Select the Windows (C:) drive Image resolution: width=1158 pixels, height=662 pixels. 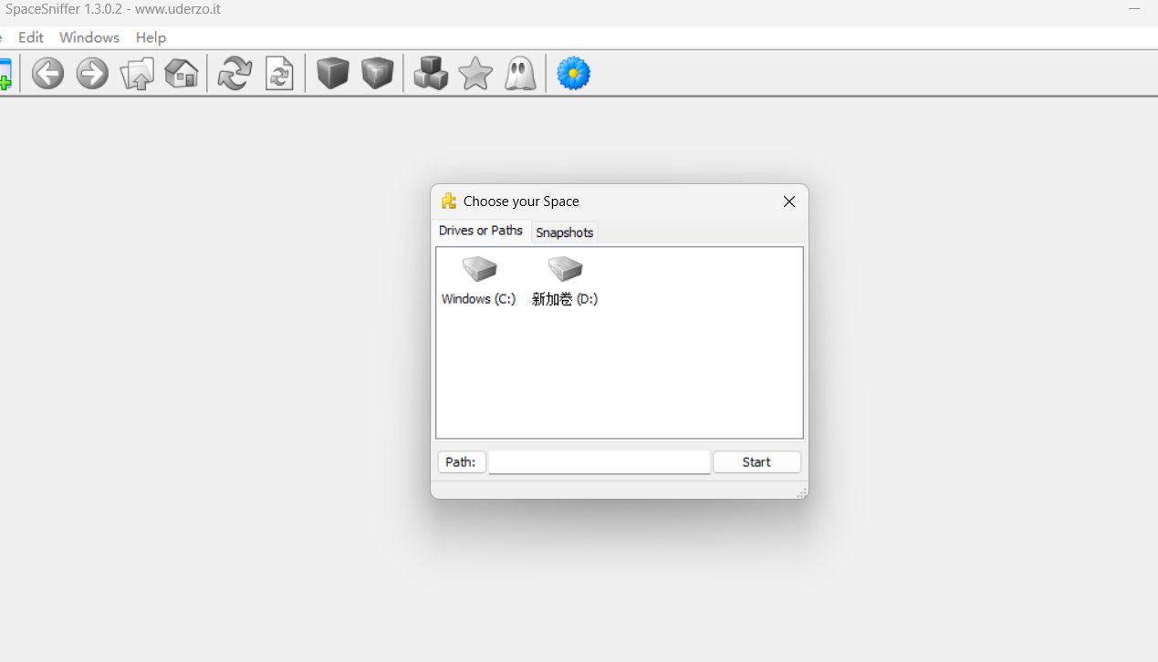click(479, 281)
